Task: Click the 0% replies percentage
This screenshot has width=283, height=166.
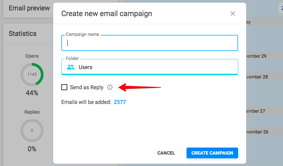Action: coord(32,149)
